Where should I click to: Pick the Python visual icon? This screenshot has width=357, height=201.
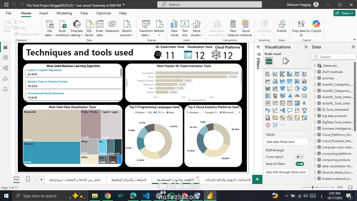(x=268, y=110)
